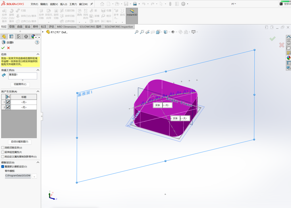Screen dimensions: 291x208
Task: Click the Home icon in top toolbar
Action: [x=102, y=4]
